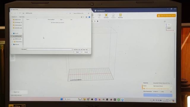Go up one folder level
190x107 pixels.
(20, 13)
